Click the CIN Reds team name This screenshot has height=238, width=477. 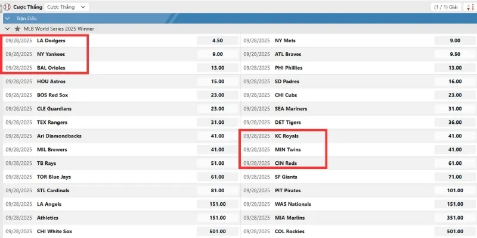click(x=286, y=163)
